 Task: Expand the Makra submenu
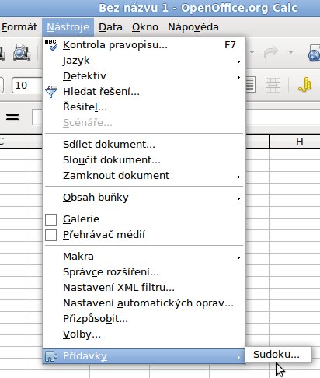pos(144,257)
